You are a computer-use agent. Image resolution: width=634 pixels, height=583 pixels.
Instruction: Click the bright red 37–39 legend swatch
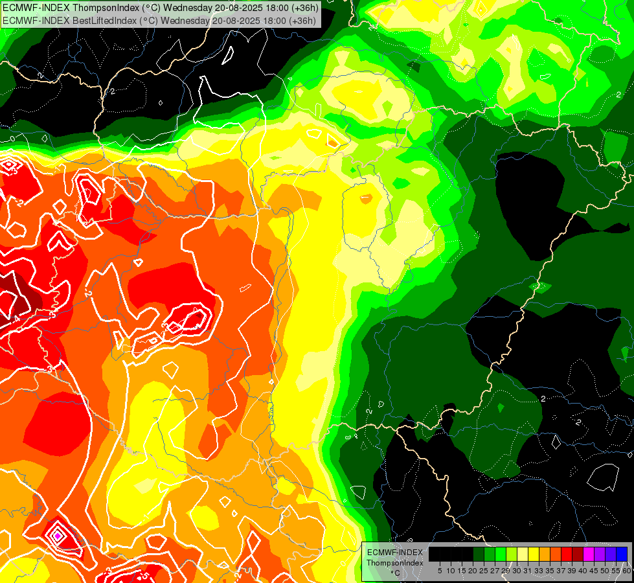pos(567,554)
